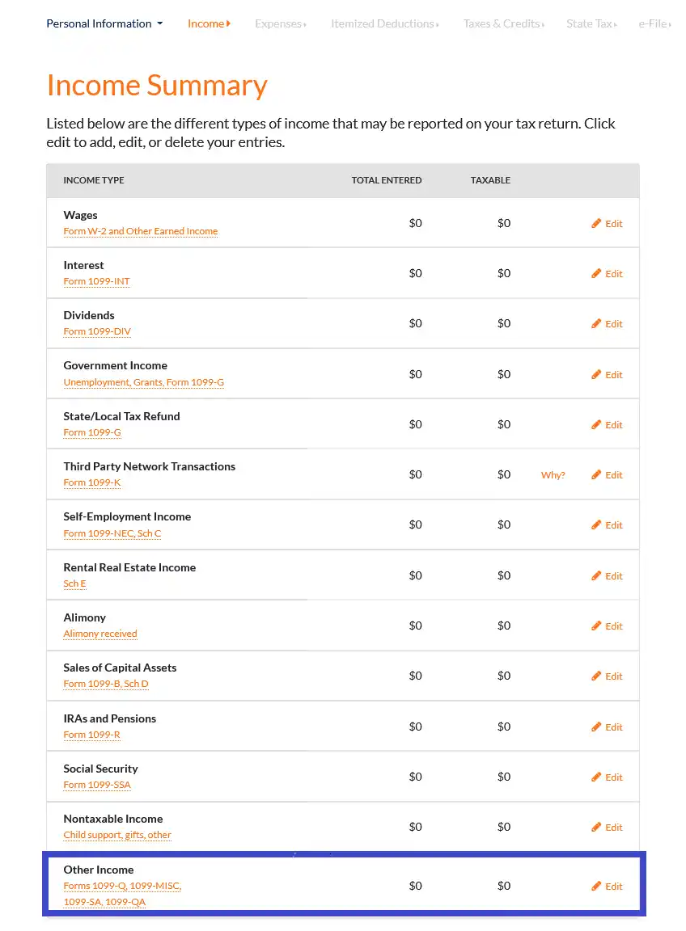Click the Dividends edit pencil icon
Viewport: 686px width, 931px height.
pos(596,324)
